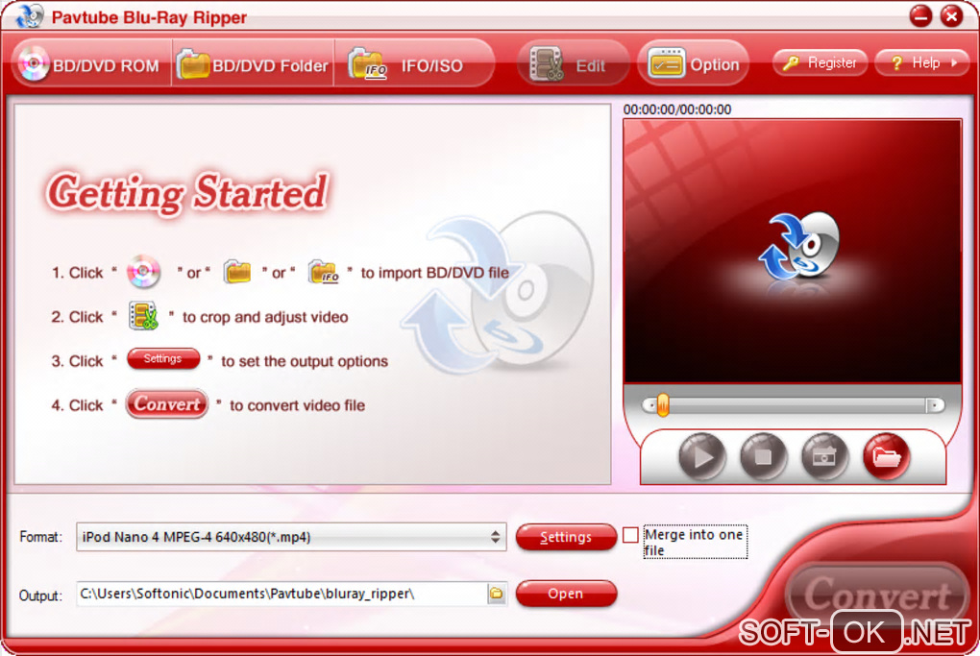This screenshot has height=656, width=980.
Task: Open the Option dialog
Action: point(694,63)
